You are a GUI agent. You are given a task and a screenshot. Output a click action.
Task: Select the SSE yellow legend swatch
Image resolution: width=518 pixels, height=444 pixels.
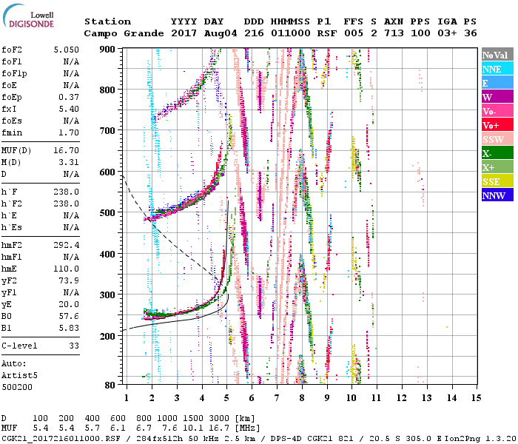pyautogui.click(x=497, y=182)
